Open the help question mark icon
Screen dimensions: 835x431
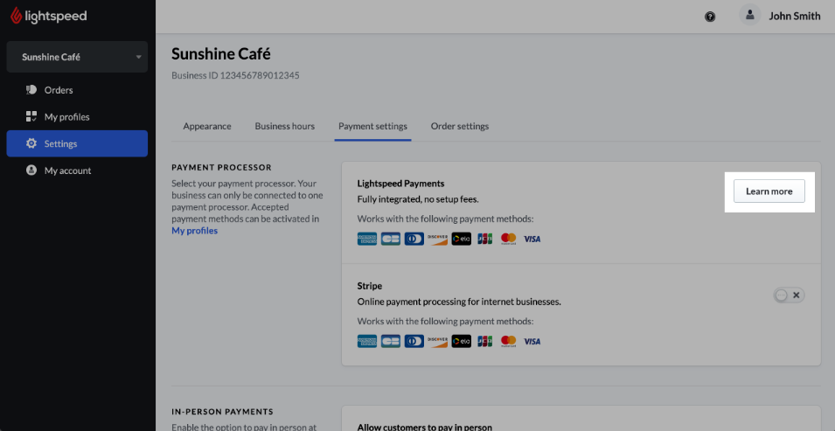710,17
